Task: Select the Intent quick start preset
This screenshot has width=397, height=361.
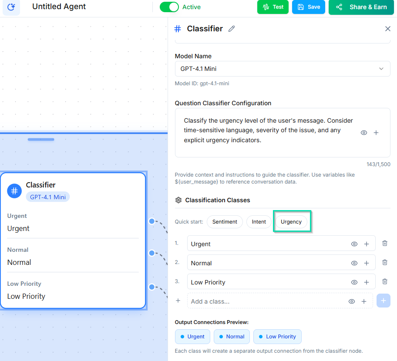Action: tap(259, 222)
